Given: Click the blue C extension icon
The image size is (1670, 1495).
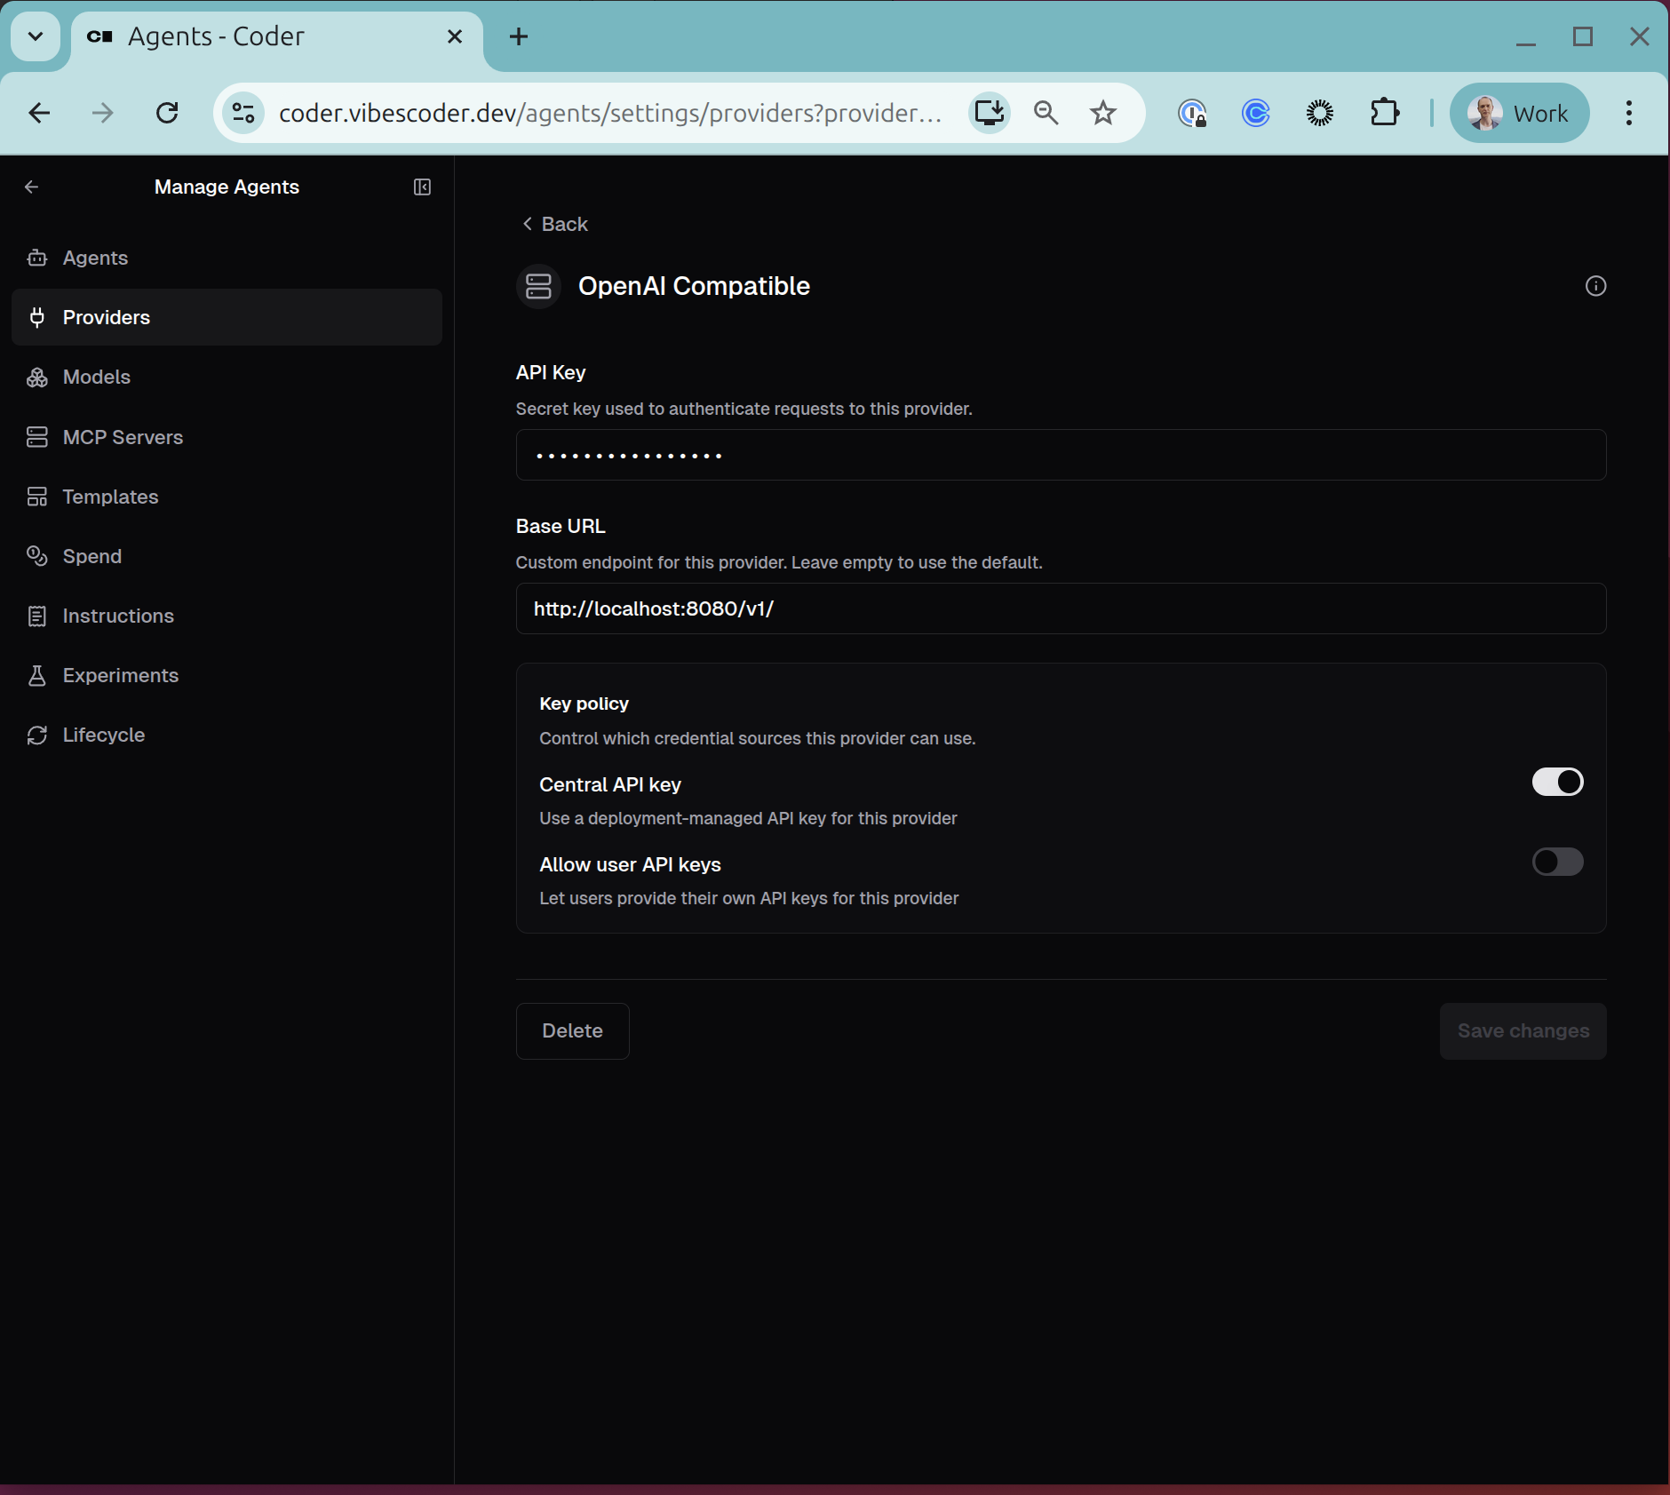Looking at the screenshot, I should pos(1256,113).
